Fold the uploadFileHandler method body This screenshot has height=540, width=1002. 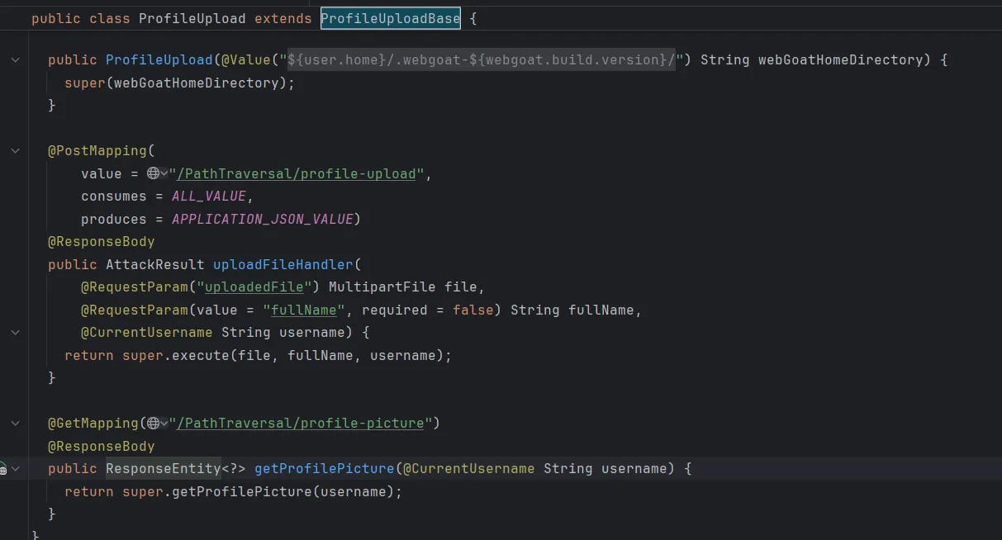pos(15,333)
